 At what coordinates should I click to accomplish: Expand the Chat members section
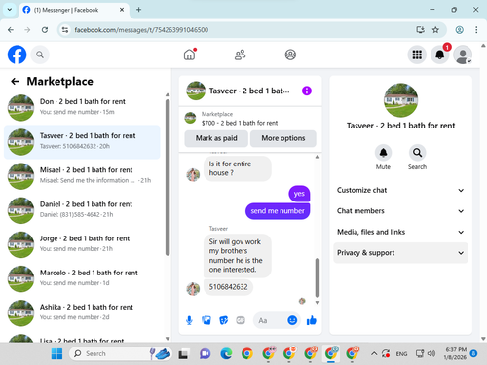[x=400, y=211]
